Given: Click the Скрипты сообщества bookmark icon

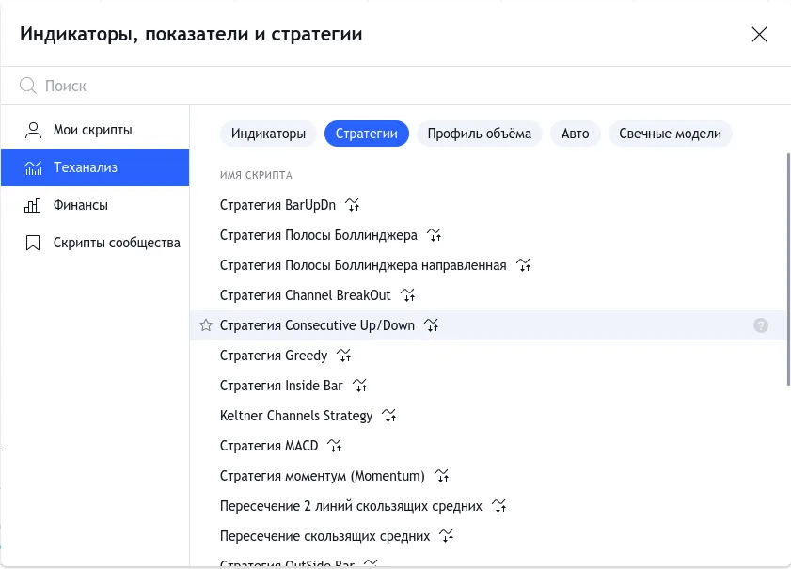Looking at the screenshot, I should (x=34, y=243).
